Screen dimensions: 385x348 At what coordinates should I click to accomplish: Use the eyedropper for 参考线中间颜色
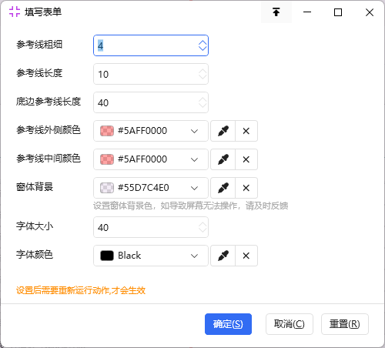[223, 159]
